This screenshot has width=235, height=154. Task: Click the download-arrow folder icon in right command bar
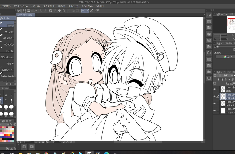tap(209, 53)
